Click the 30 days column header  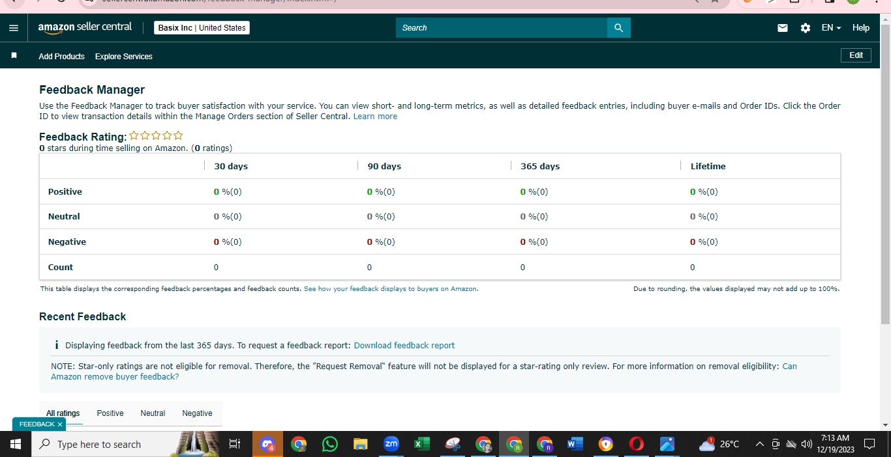click(x=231, y=166)
